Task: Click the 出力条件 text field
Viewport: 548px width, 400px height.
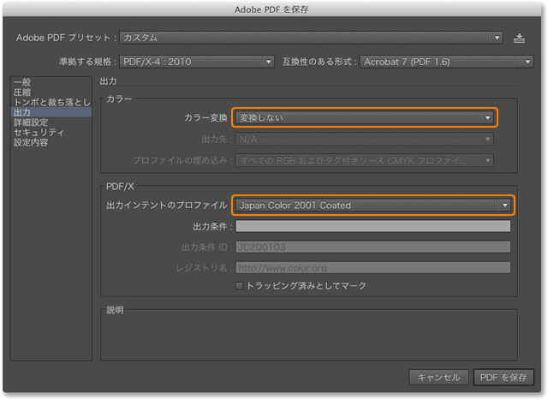Action: [372, 227]
